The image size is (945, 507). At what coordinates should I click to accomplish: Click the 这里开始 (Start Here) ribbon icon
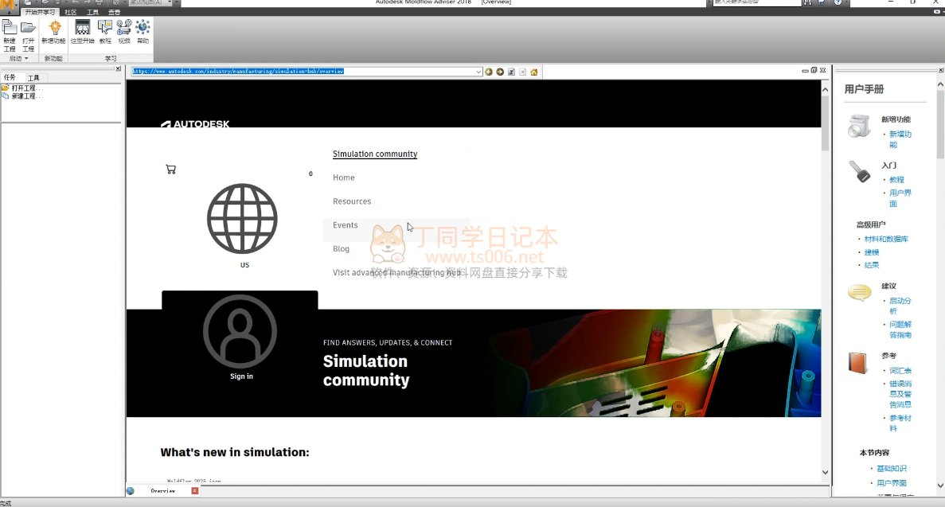82,31
